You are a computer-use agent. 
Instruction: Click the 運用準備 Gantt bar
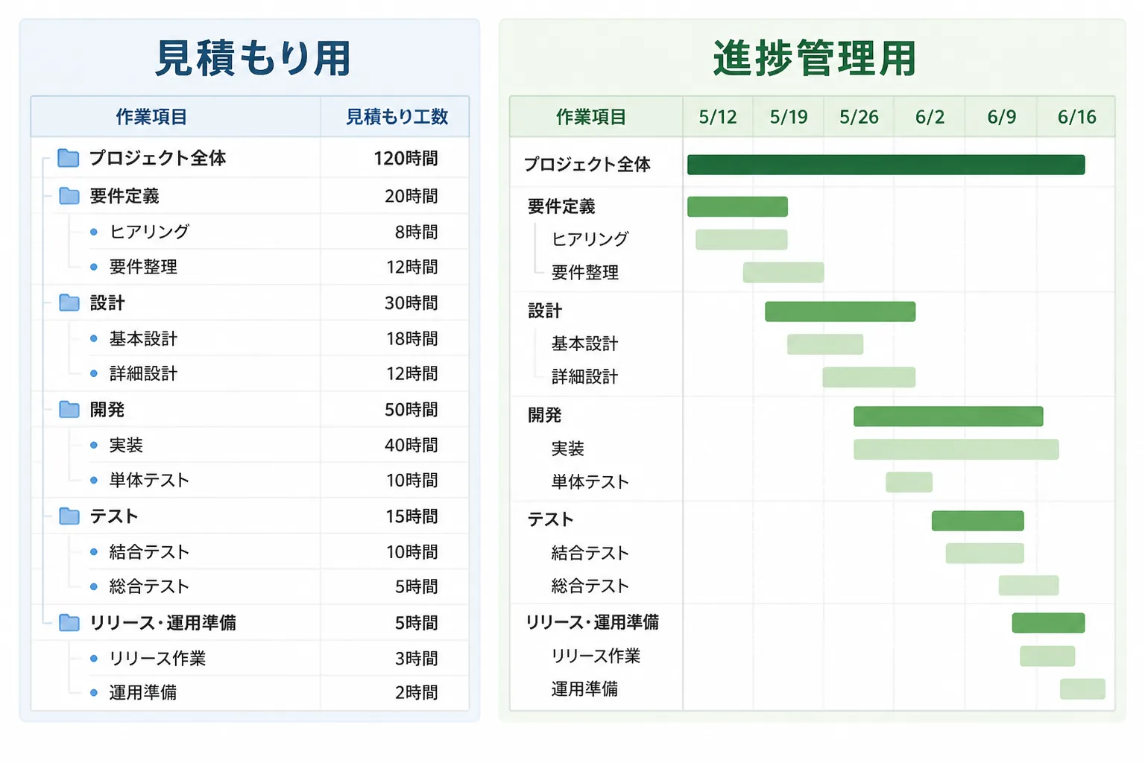(x=1082, y=689)
